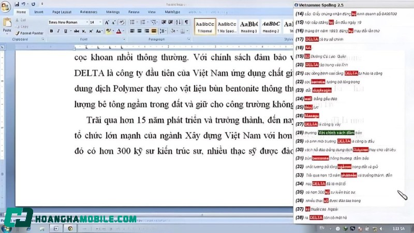Toggle strikethrough formatting
The height and width of the screenshot is (233, 414).
click(77, 31)
